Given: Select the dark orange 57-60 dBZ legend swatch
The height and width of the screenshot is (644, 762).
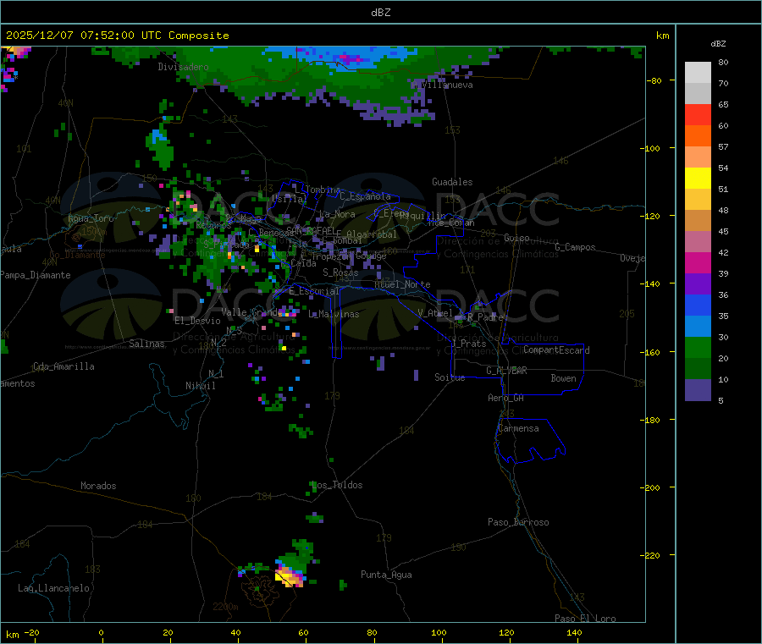Looking at the screenshot, I should [698, 135].
